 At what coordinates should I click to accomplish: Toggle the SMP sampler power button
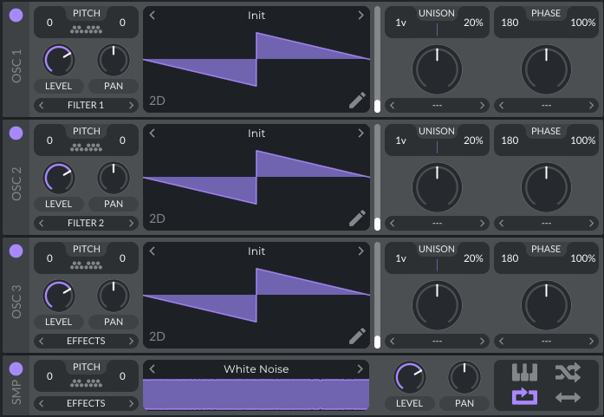click(x=16, y=368)
